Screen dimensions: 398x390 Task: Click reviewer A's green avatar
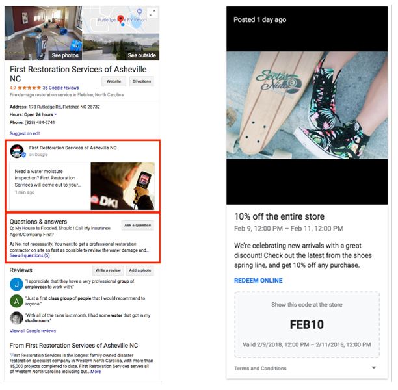click(x=16, y=301)
